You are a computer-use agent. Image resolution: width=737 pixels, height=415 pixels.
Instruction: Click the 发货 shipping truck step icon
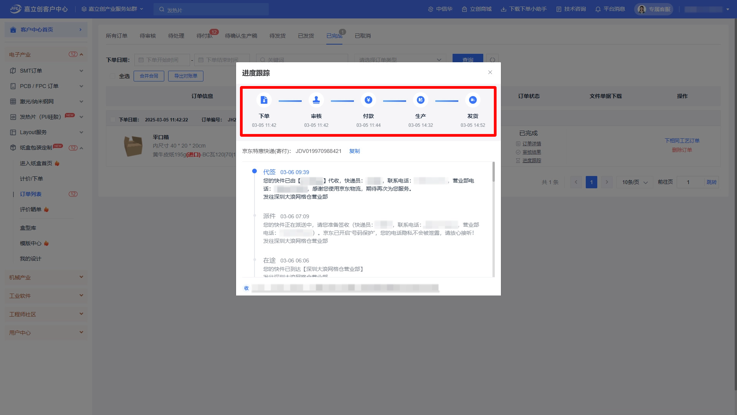click(473, 100)
